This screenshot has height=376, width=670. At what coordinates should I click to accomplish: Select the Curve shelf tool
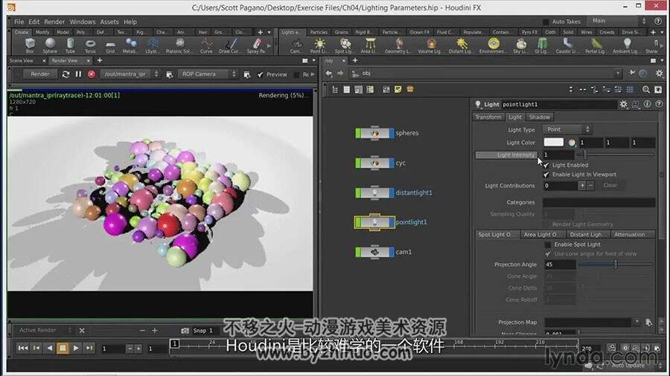point(206,45)
